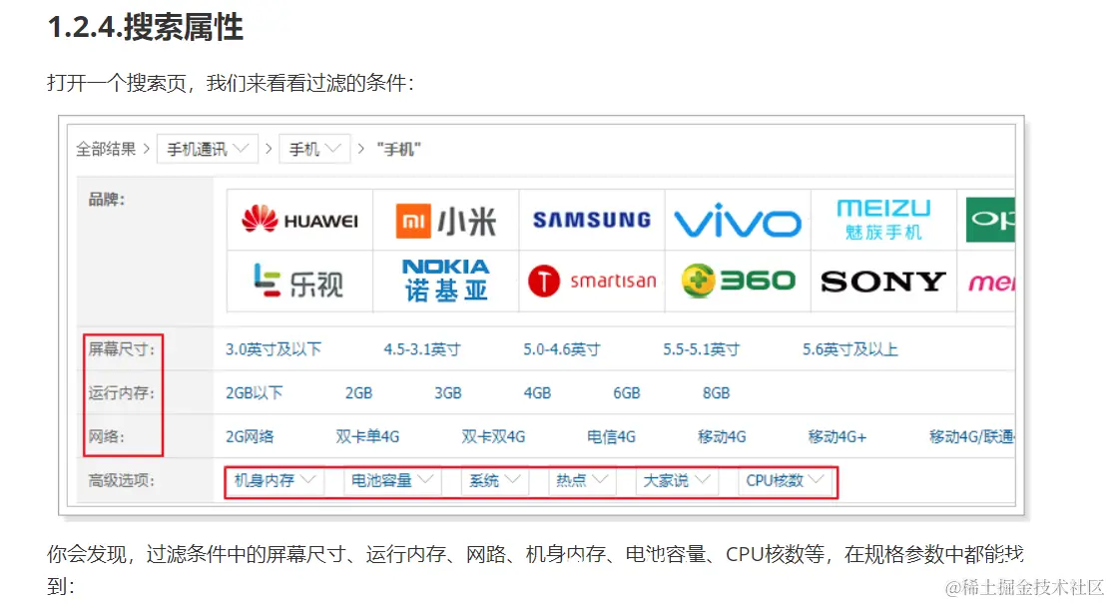This screenshot has height=604, width=1111.
Task: Select the 360 brand logo
Action: (738, 281)
